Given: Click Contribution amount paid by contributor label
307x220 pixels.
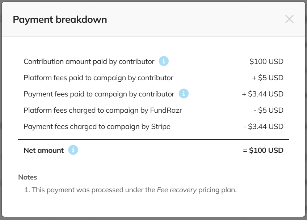Looking at the screenshot, I should 89,61.
